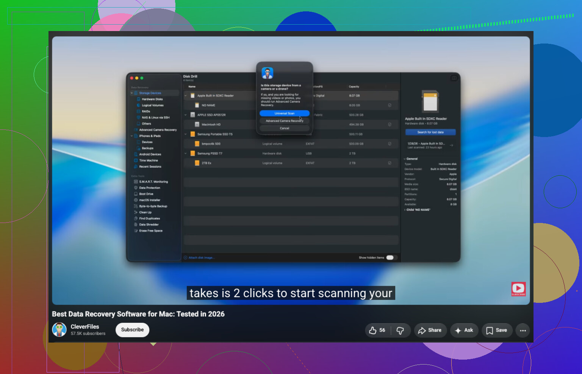Open Data Shredder tool
The width and height of the screenshot is (582, 374).
click(x=149, y=224)
